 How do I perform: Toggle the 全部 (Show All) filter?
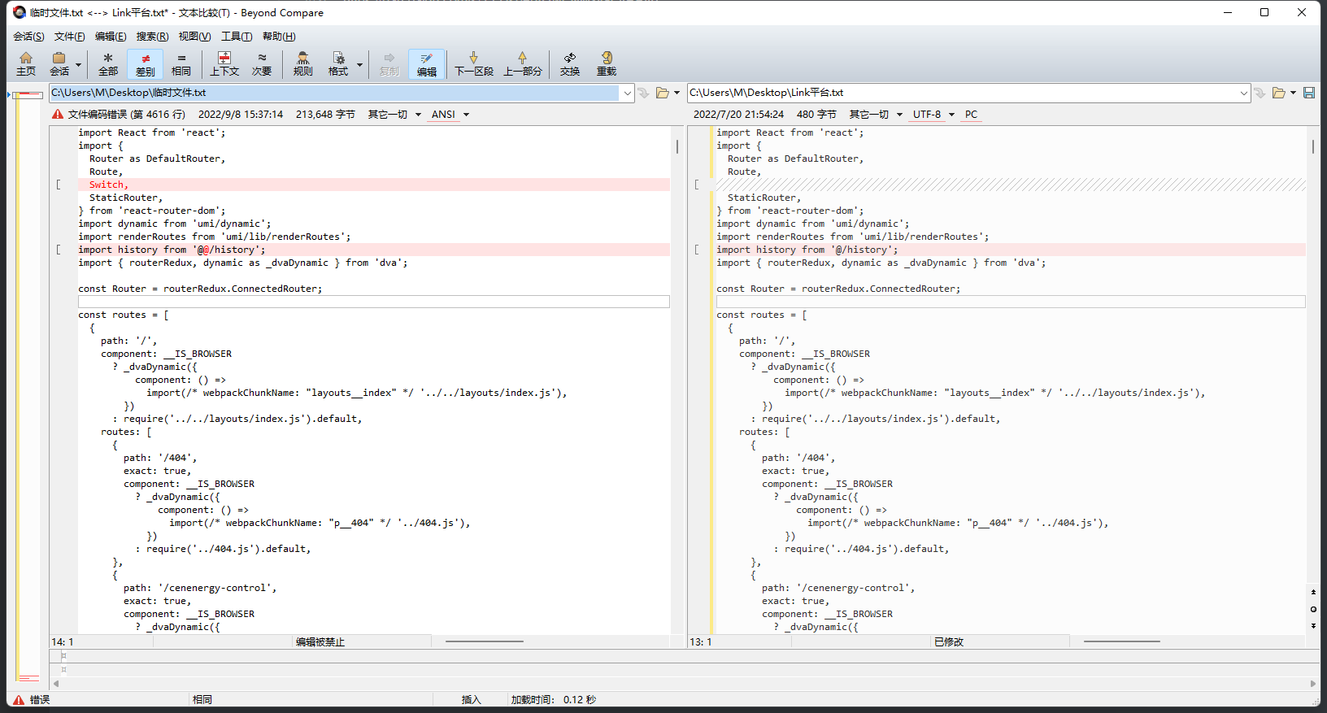[108, 63]
